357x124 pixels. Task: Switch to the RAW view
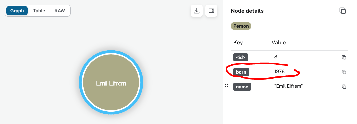tap(60, 11)
